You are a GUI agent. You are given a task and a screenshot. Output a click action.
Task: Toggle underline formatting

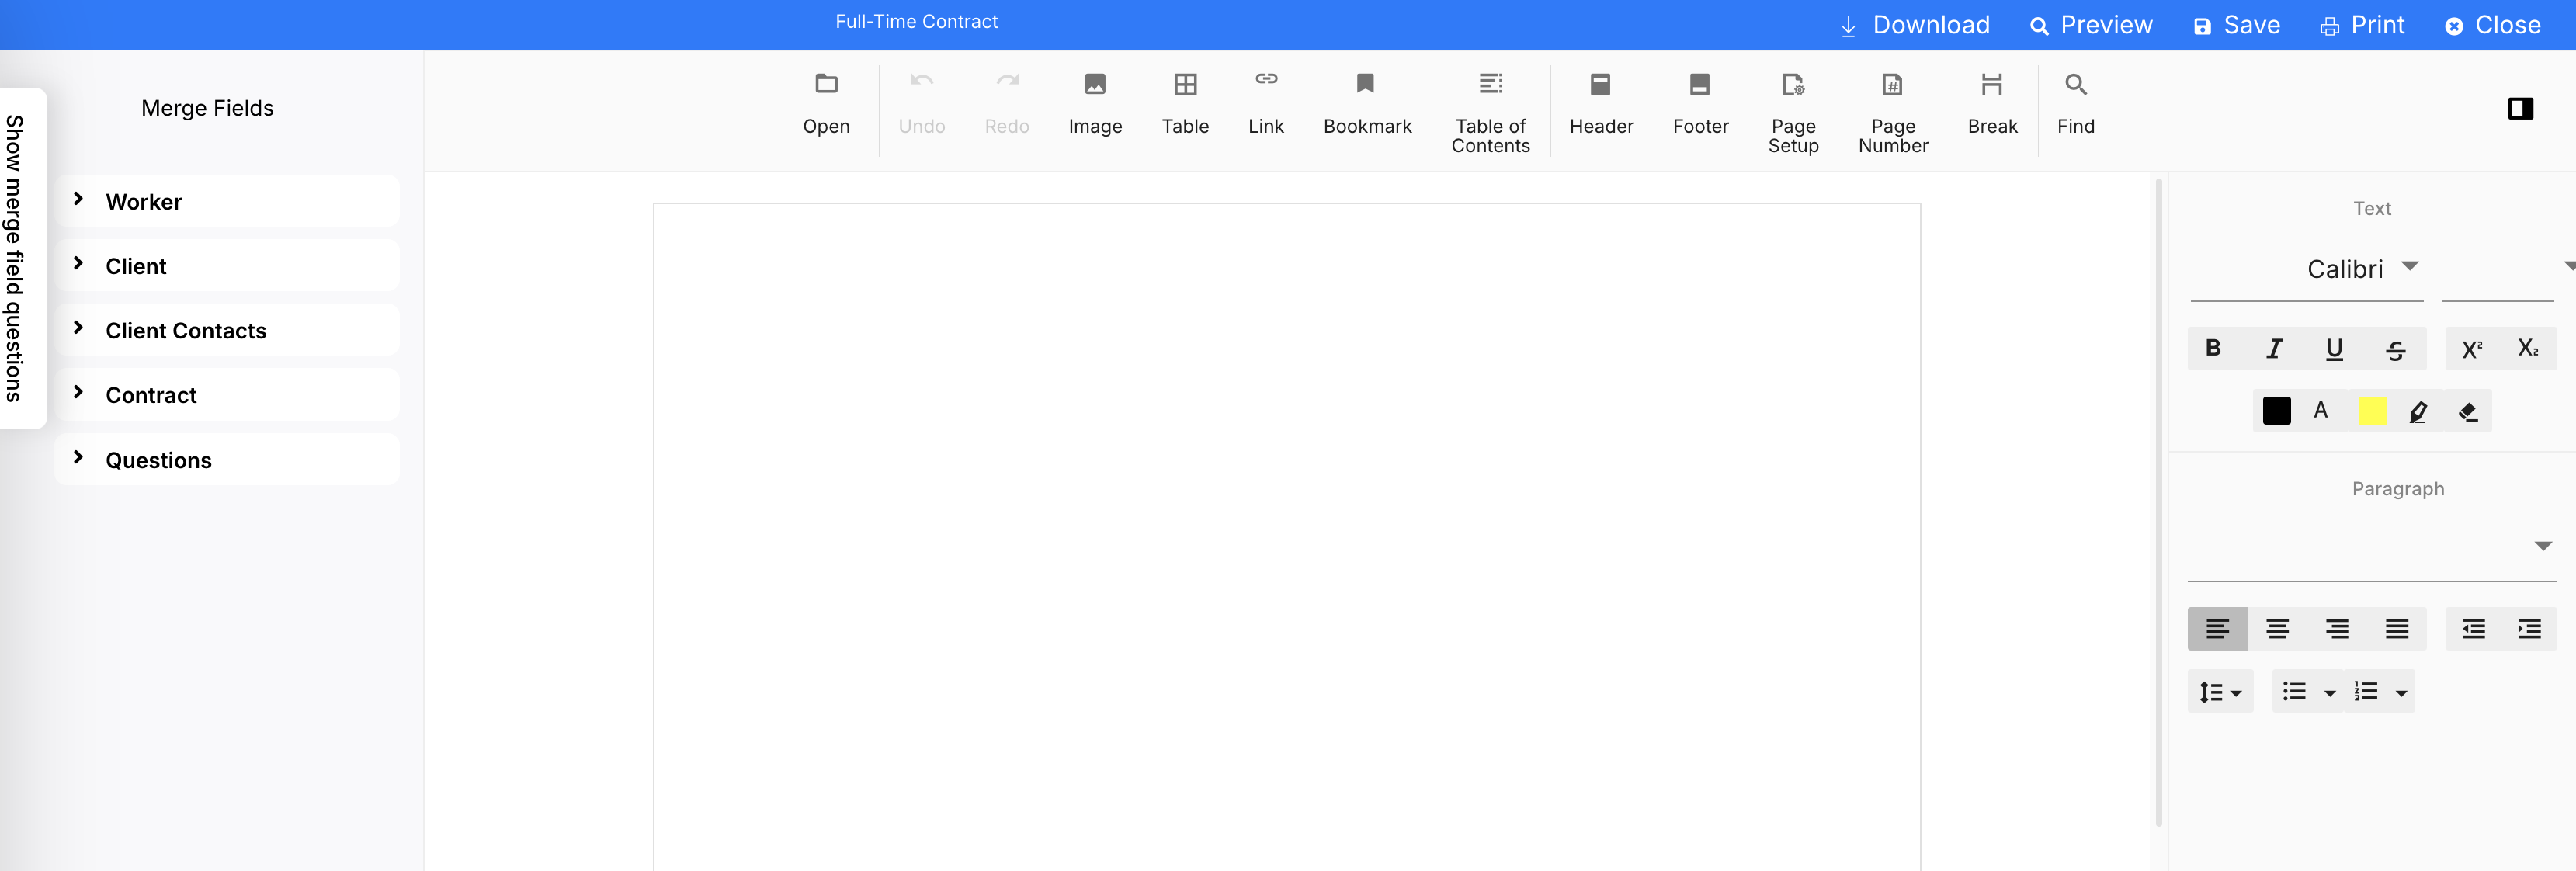[x=2334, y=348]
